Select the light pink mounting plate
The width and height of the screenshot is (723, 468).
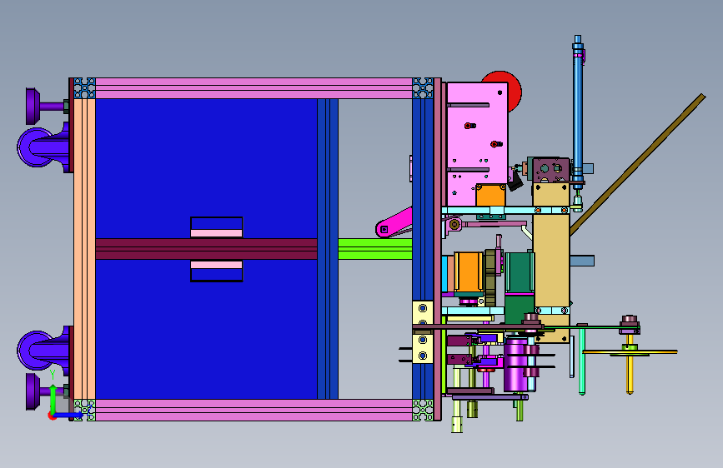(x=477, y=144)
